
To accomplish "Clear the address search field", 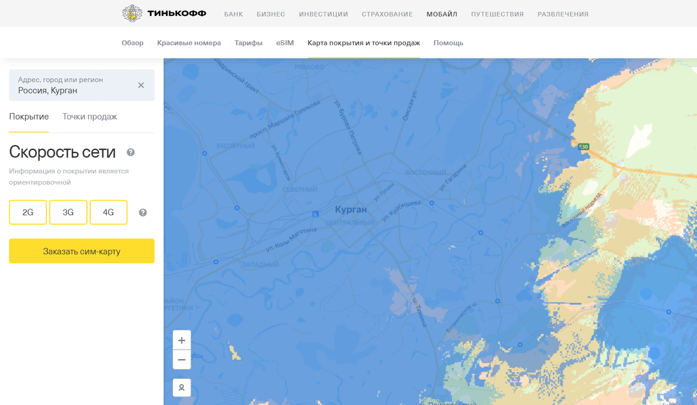I will pos(141,85).
